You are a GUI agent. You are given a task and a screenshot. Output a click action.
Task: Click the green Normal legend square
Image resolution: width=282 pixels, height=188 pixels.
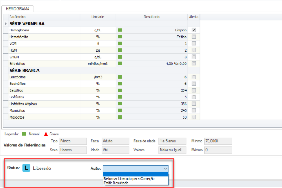click(x=24, y=134)
